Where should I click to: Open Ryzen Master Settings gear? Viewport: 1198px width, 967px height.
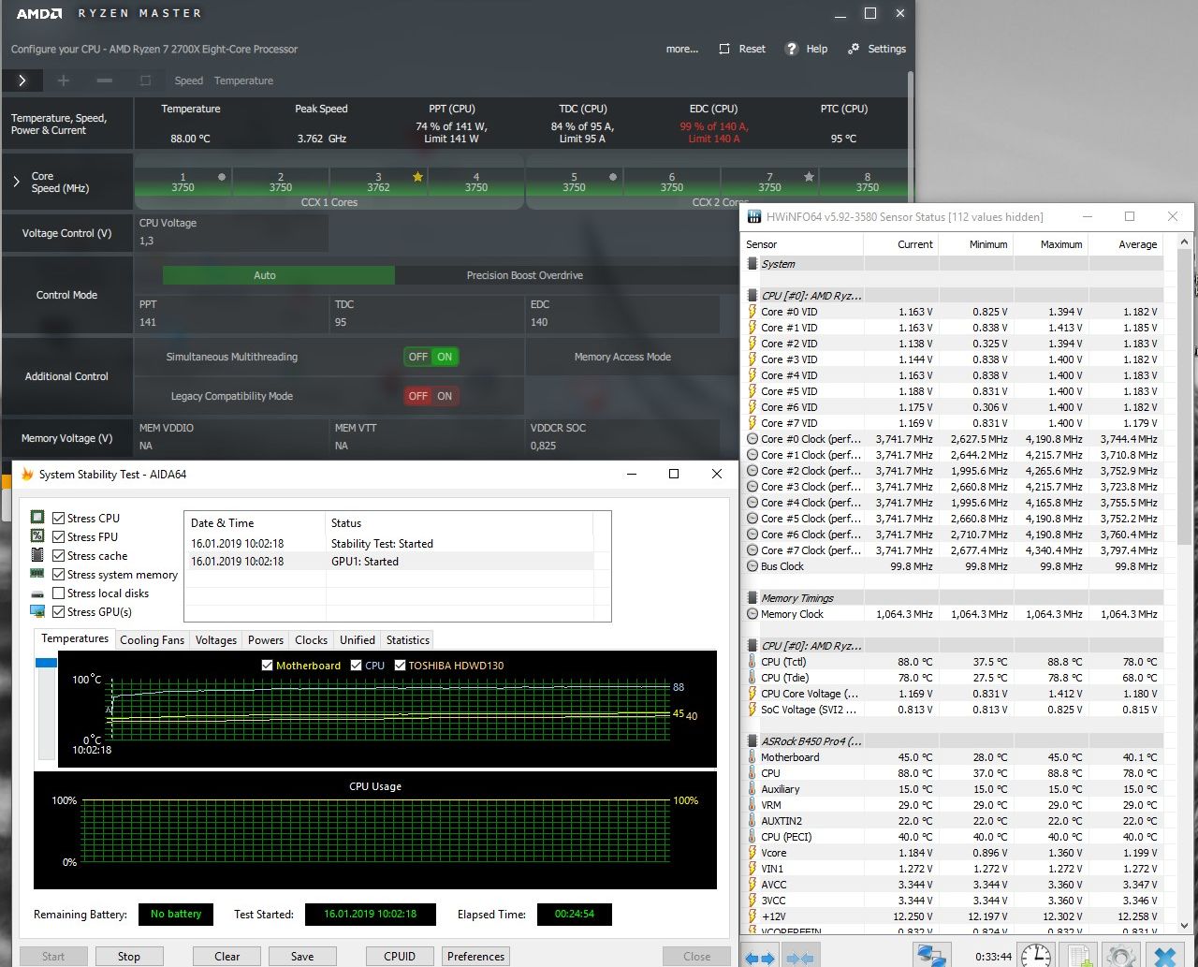pos(876,49)
